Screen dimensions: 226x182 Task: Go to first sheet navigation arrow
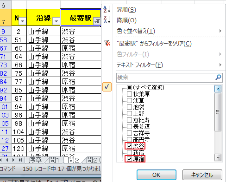click(1, 160)
